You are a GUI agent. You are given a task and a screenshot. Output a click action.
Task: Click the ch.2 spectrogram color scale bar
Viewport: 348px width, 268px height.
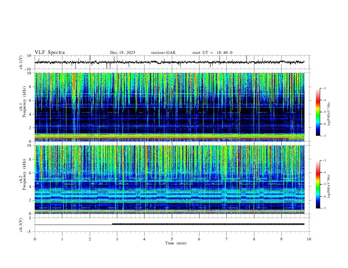318,184
